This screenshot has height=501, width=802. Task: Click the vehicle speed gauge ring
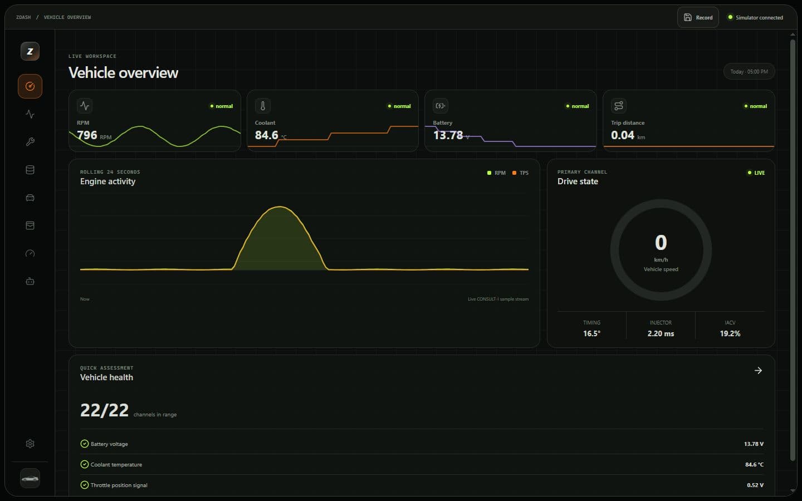tap(661, 250)
